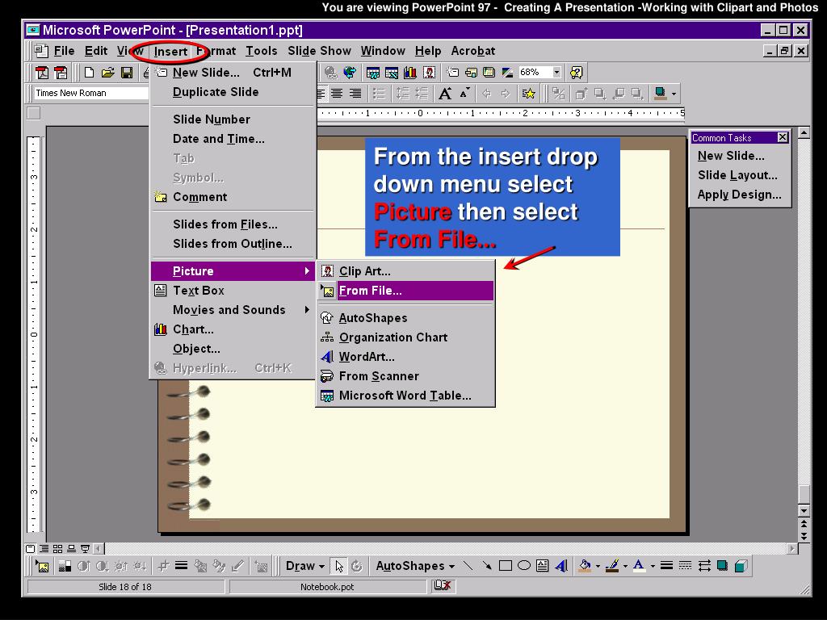Click the Decrease Font Size icon
This screenshot has height=620, width=827.
click(x=464, y=94)
